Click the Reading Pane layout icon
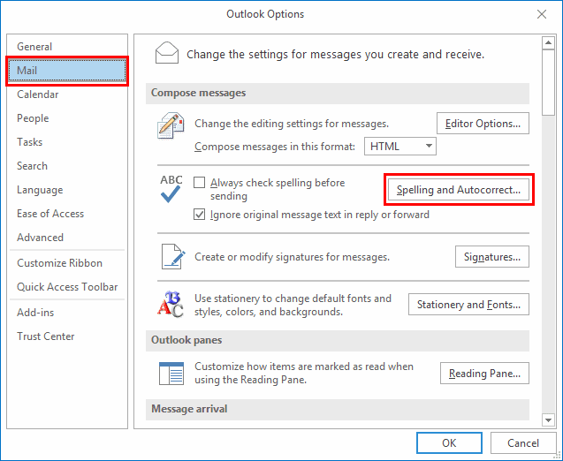 (171, 373)
